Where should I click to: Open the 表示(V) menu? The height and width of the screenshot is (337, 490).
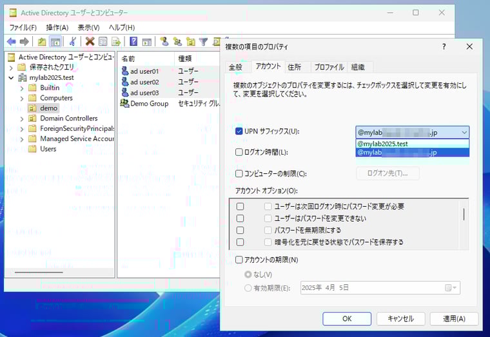pos(89,28)
